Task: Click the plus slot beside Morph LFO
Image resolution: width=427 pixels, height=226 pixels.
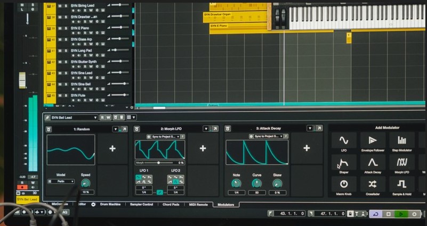Action: (203, 149)
